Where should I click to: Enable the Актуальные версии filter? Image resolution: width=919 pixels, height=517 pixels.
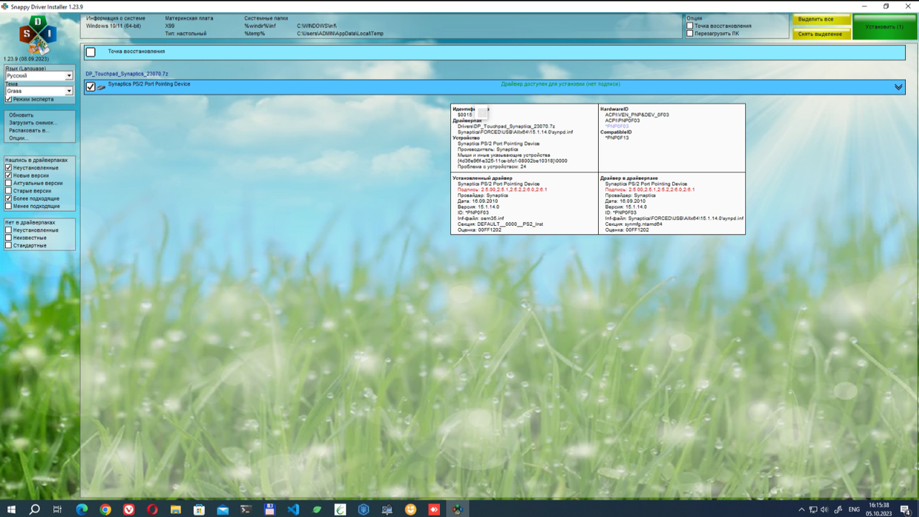point(8,183)
